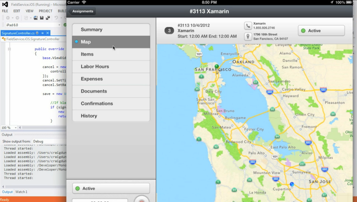Open the Documents section

tap(111, 91)
